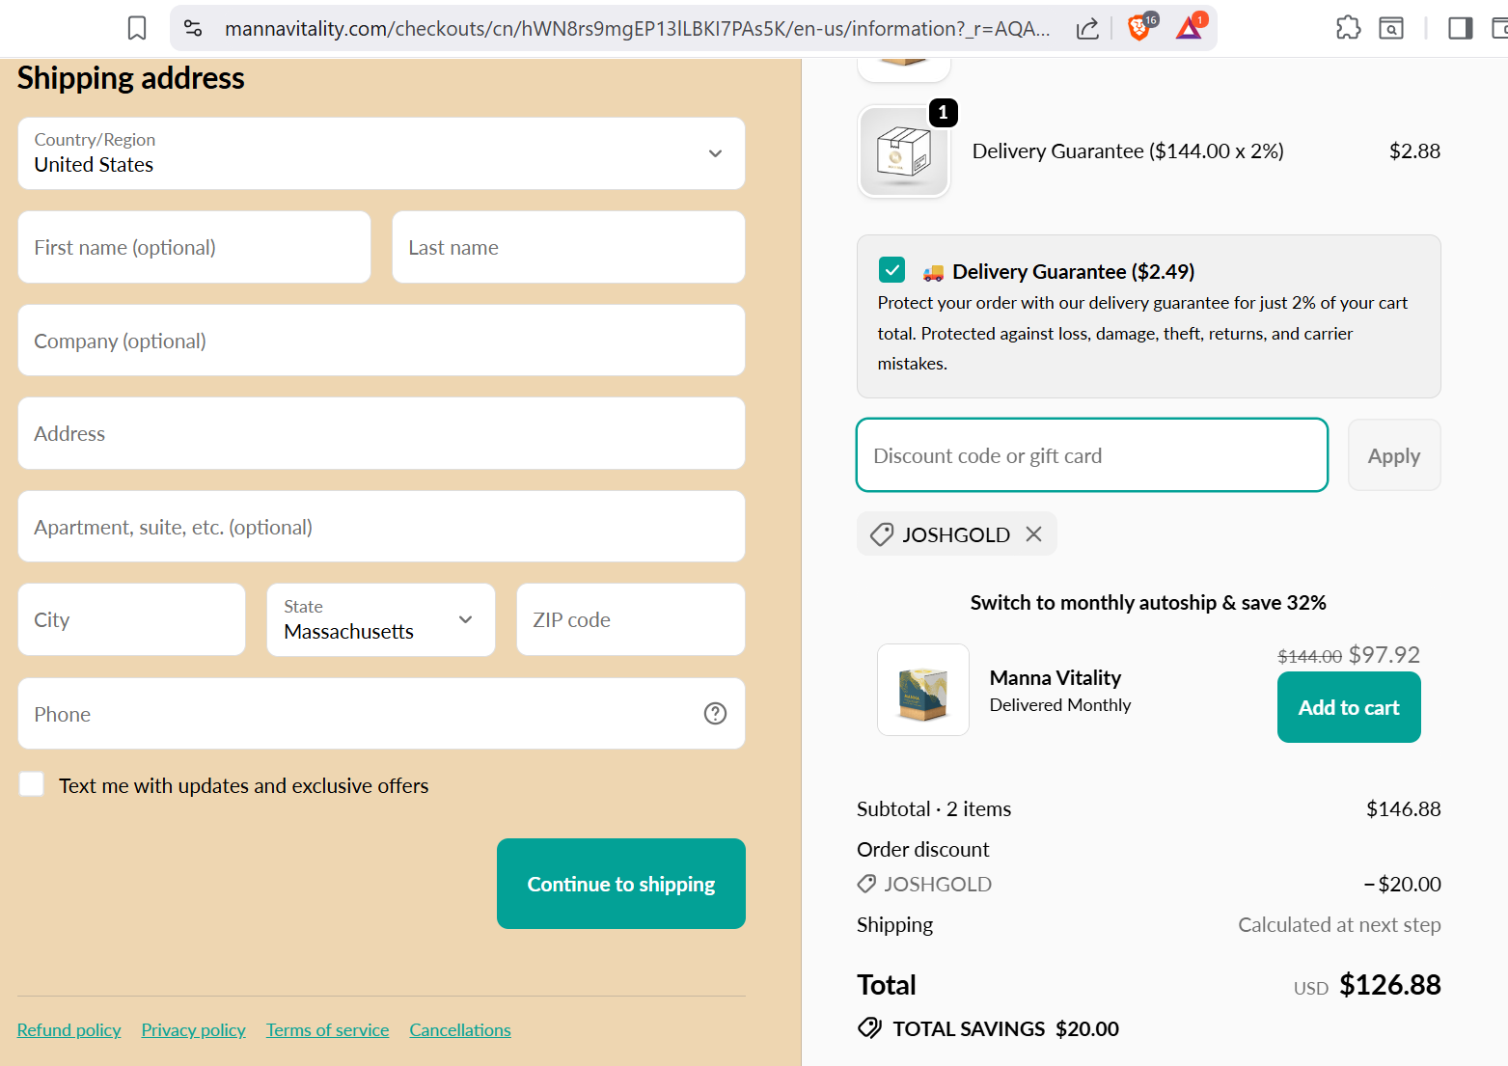1508x1066 pixels.
Task: Click the $146.88 subtotal amount
Action: [x=1404, y=809]
